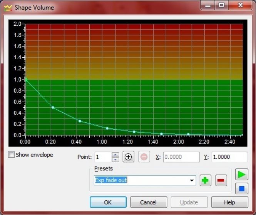Open the Presets dropdown arrow
The image size is (256, 215).
point(192,180)
